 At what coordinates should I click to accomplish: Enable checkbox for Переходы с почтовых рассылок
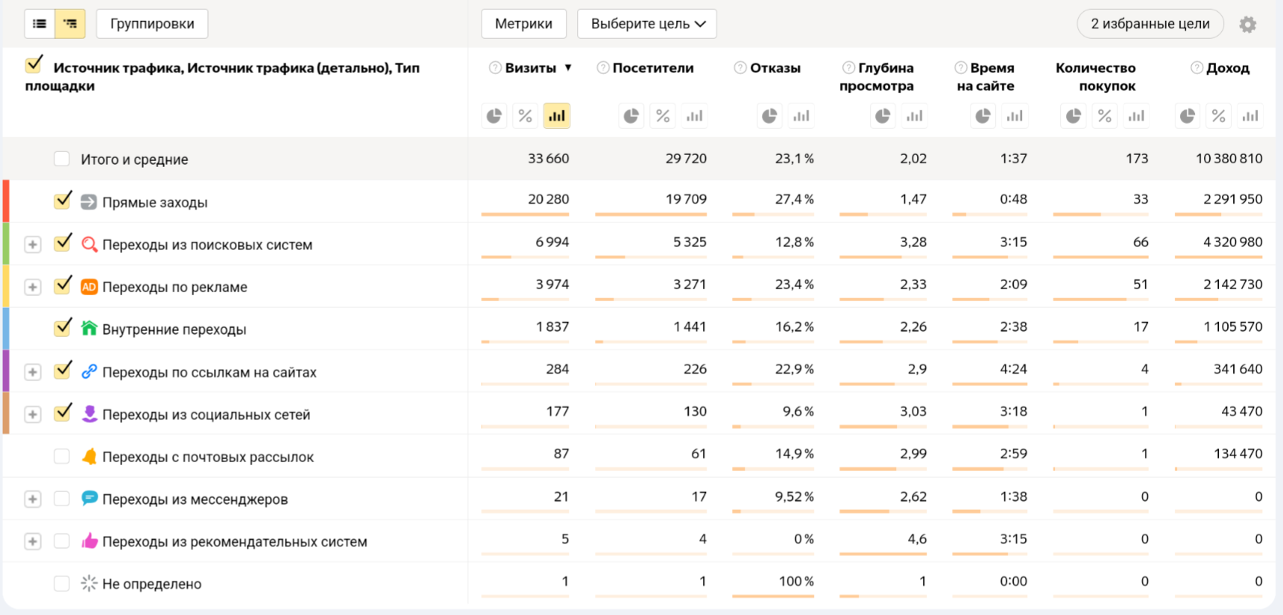[62, 456]
